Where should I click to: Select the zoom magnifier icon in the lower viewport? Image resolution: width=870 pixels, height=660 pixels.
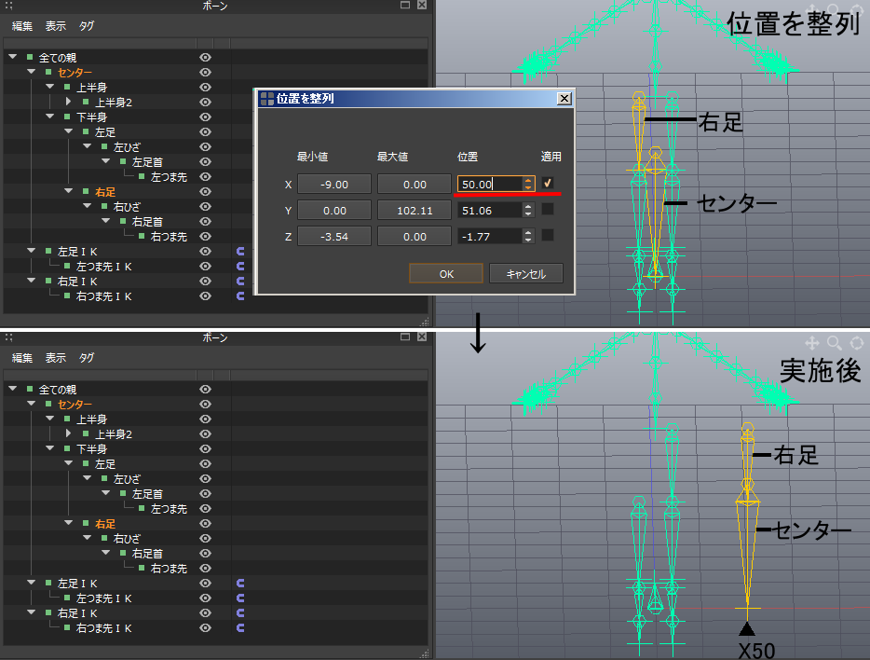834,343
